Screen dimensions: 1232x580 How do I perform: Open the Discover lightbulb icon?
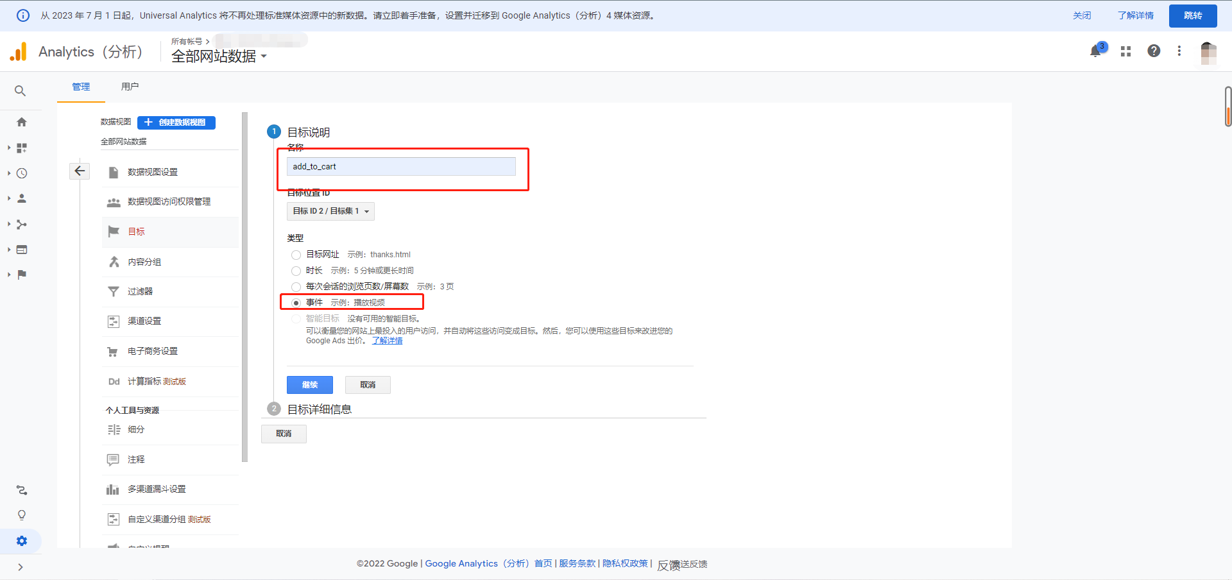(22, 515)
